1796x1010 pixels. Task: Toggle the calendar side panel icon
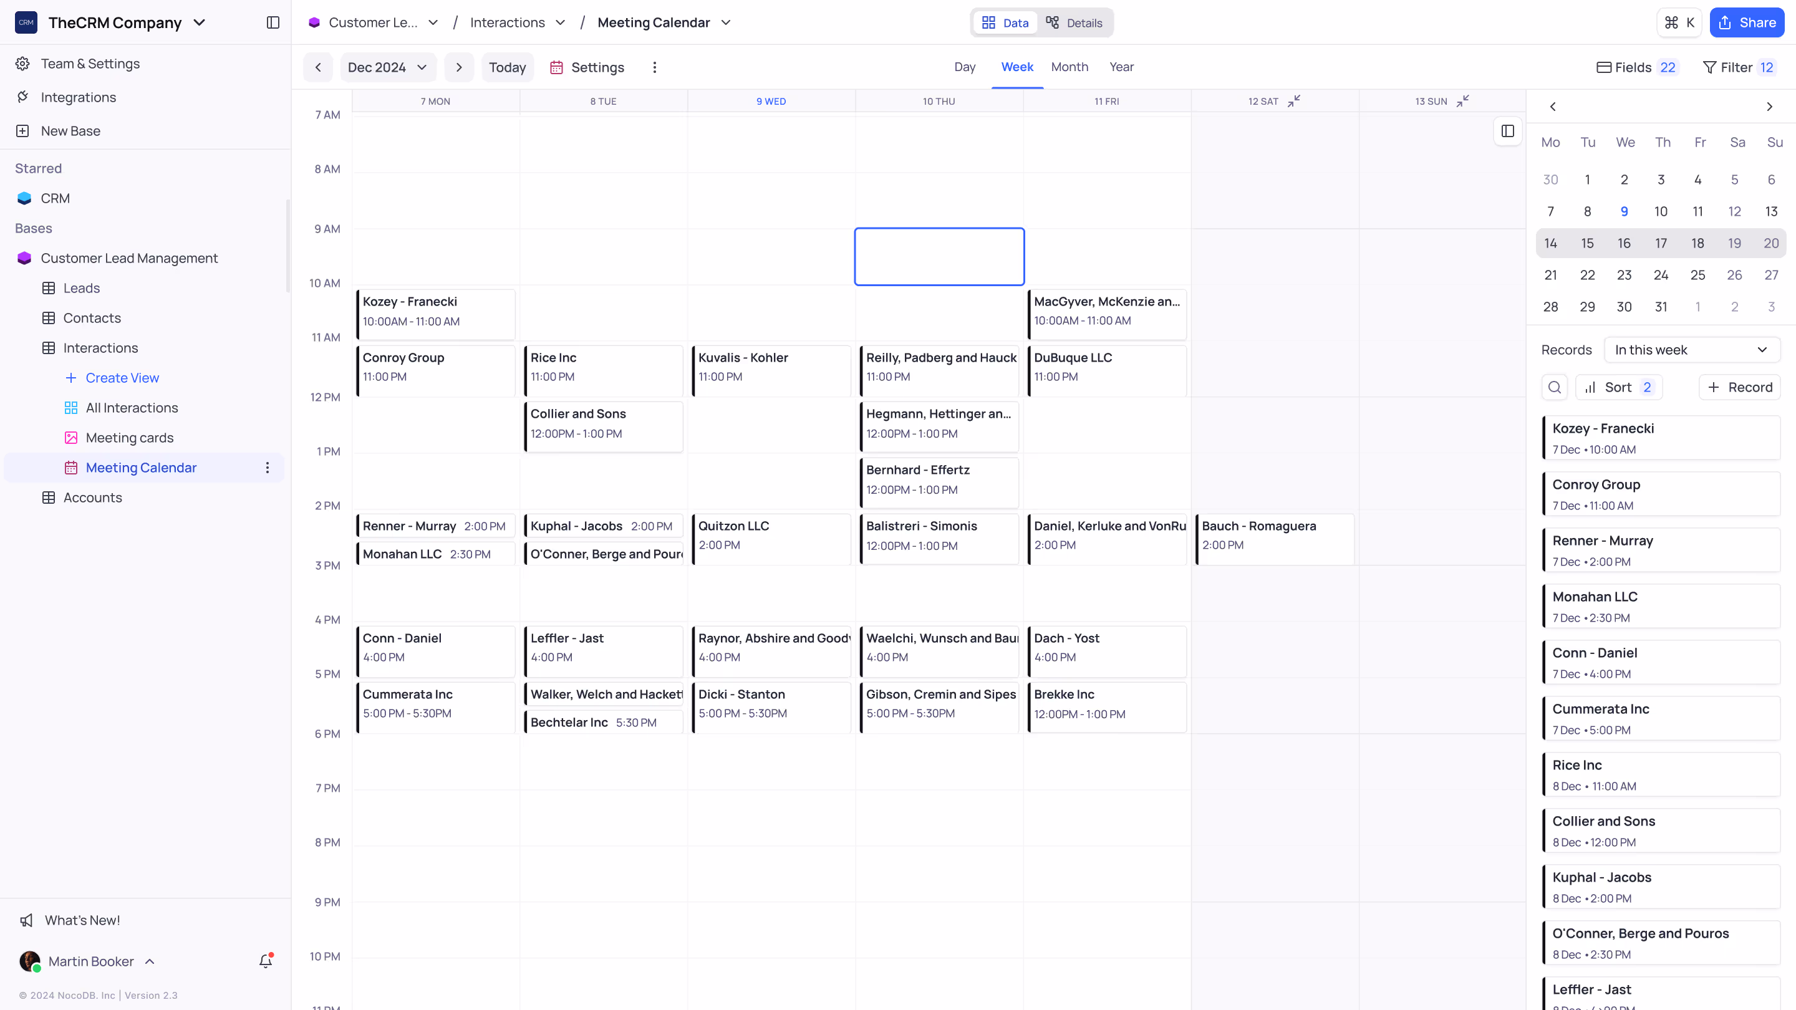pyautogui.click(x=1507, y=131)
